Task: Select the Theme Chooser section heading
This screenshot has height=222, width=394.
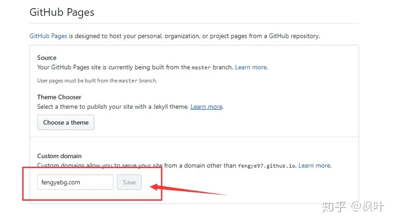Action: [59, 97]
